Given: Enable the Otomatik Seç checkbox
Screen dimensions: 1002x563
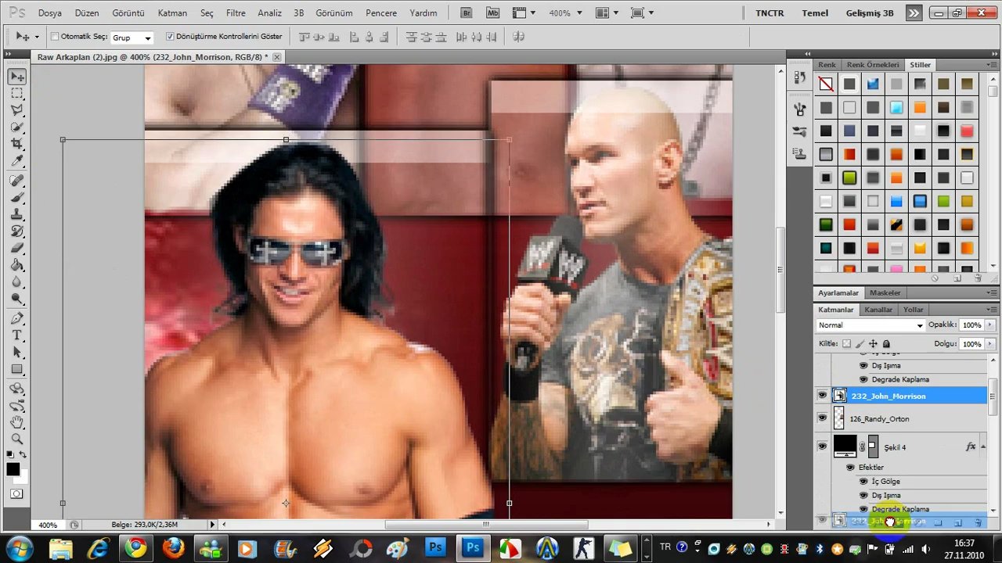Looking at the screenshot, I should (x=55, y=37).
